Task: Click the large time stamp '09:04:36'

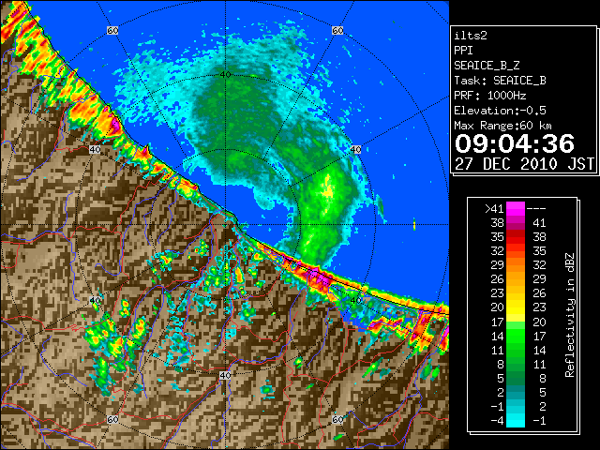Action: click(515, 143)
